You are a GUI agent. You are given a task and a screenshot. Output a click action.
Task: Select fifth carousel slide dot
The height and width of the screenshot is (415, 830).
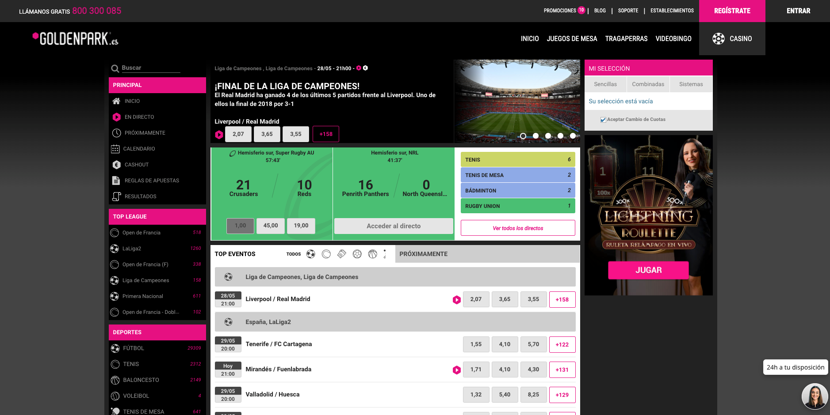tap(573, 136)
